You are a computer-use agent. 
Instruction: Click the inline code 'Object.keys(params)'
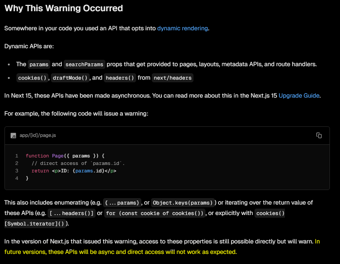[x=183, y=203]
